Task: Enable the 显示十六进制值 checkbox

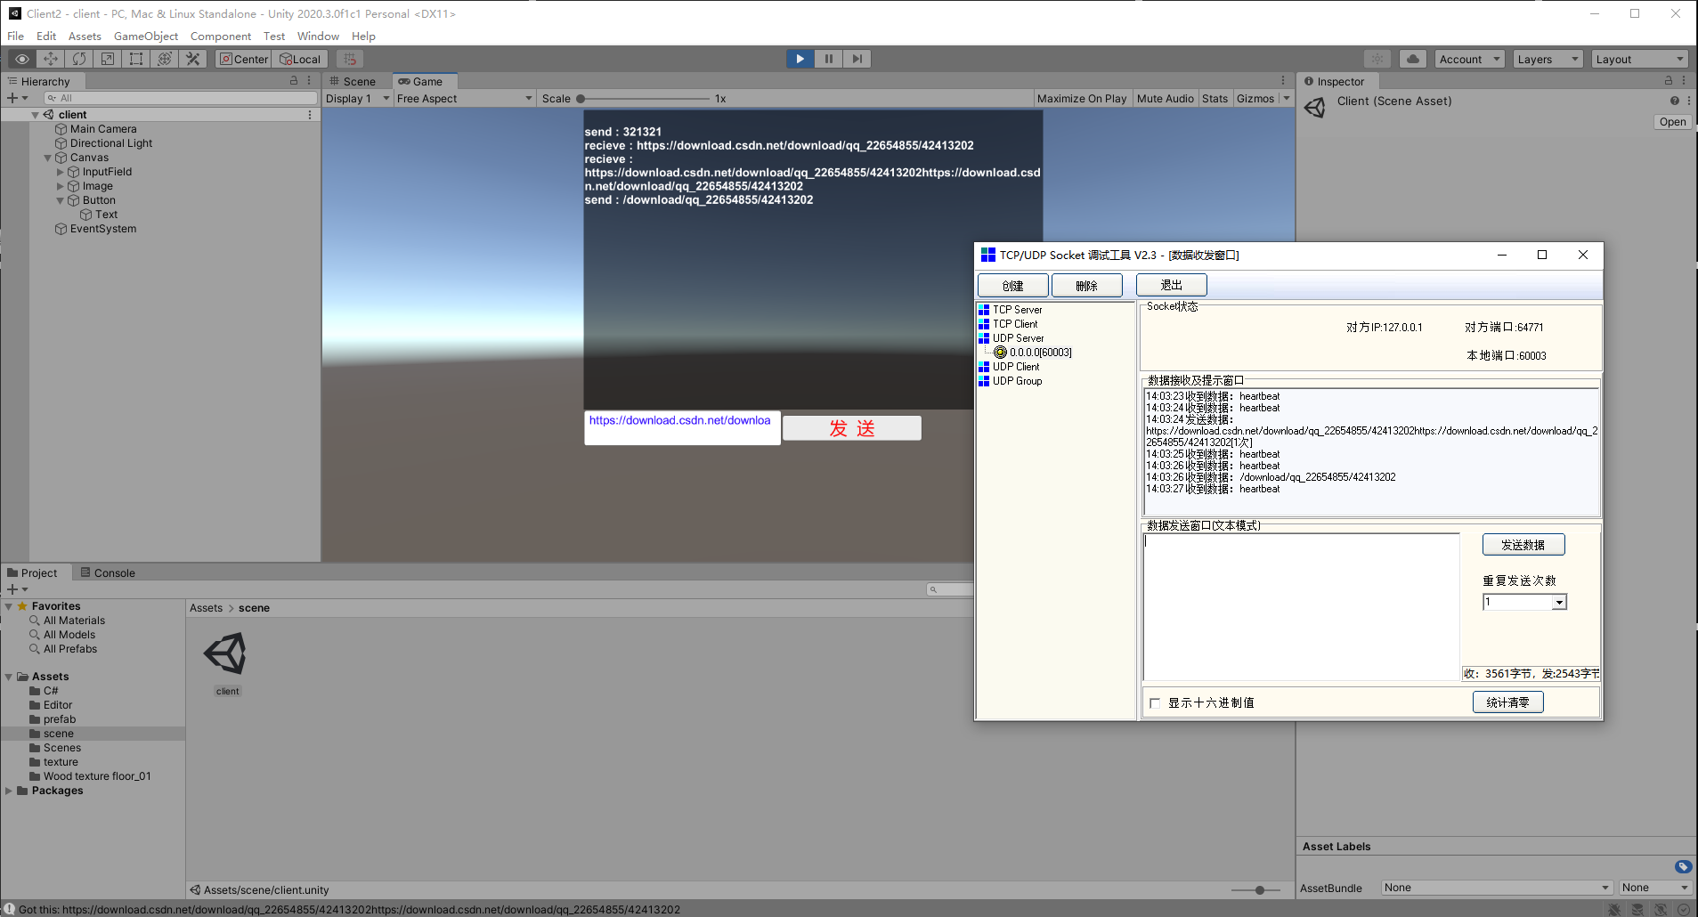Action: tap(1155, 703)
